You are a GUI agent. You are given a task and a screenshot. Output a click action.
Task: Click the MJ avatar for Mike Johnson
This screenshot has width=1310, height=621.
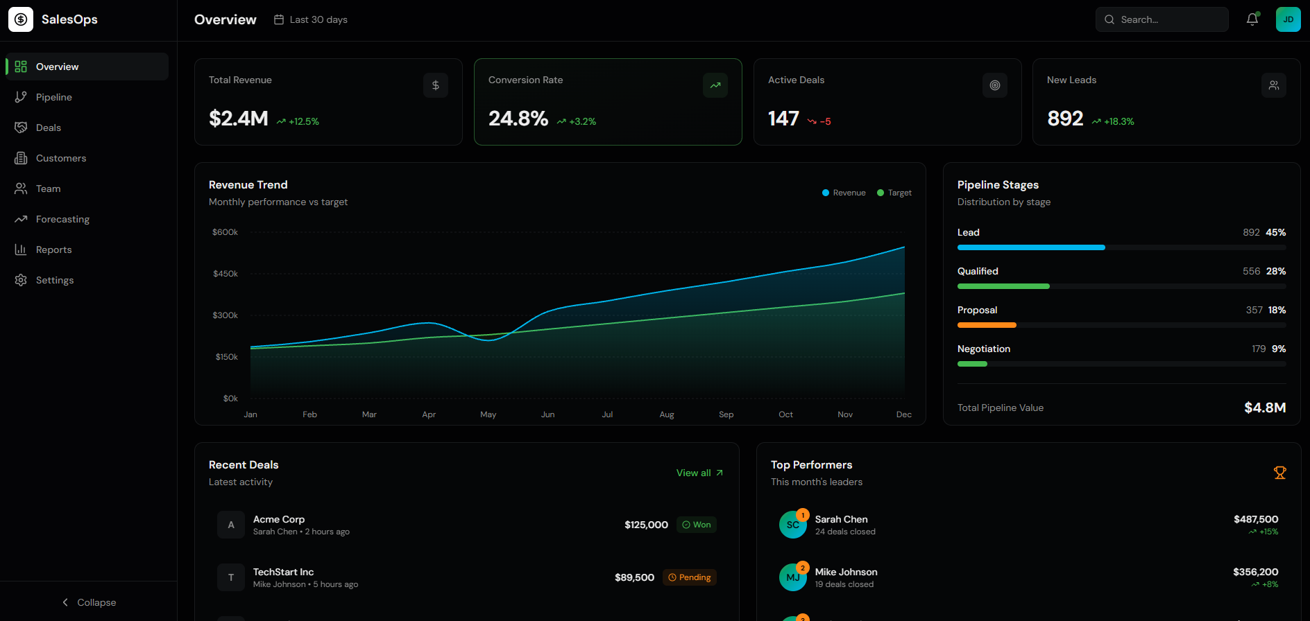(793, 577)
